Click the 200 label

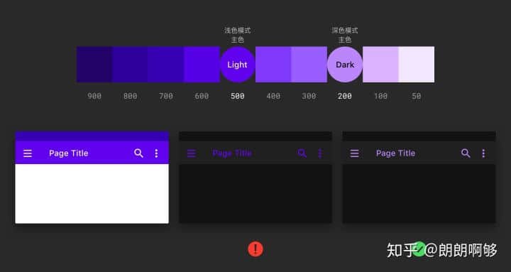click(345, 96)
